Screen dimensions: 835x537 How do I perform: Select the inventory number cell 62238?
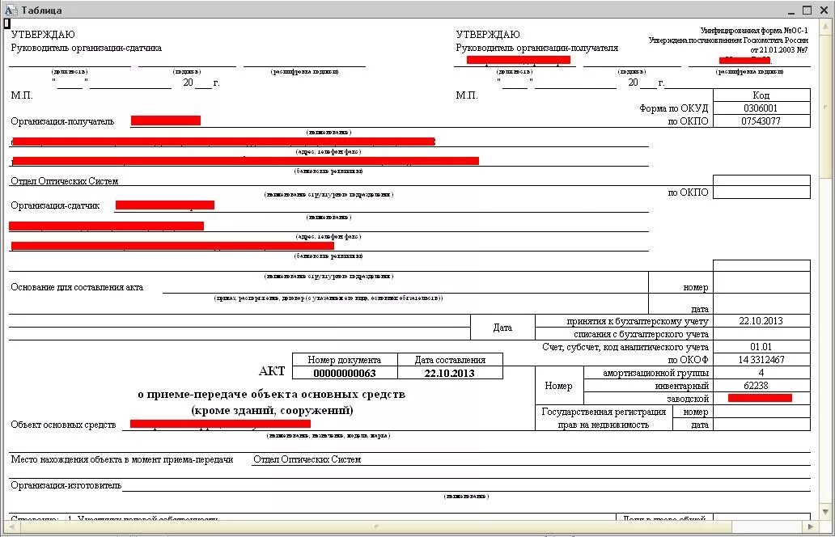(x=761, y=385)
